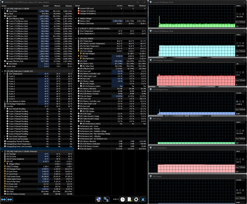Viewport: 247px width, 204px height.
Task: Select rightmost radio in CPU Package Temperature graph
Action: click(x=243, y=72)
